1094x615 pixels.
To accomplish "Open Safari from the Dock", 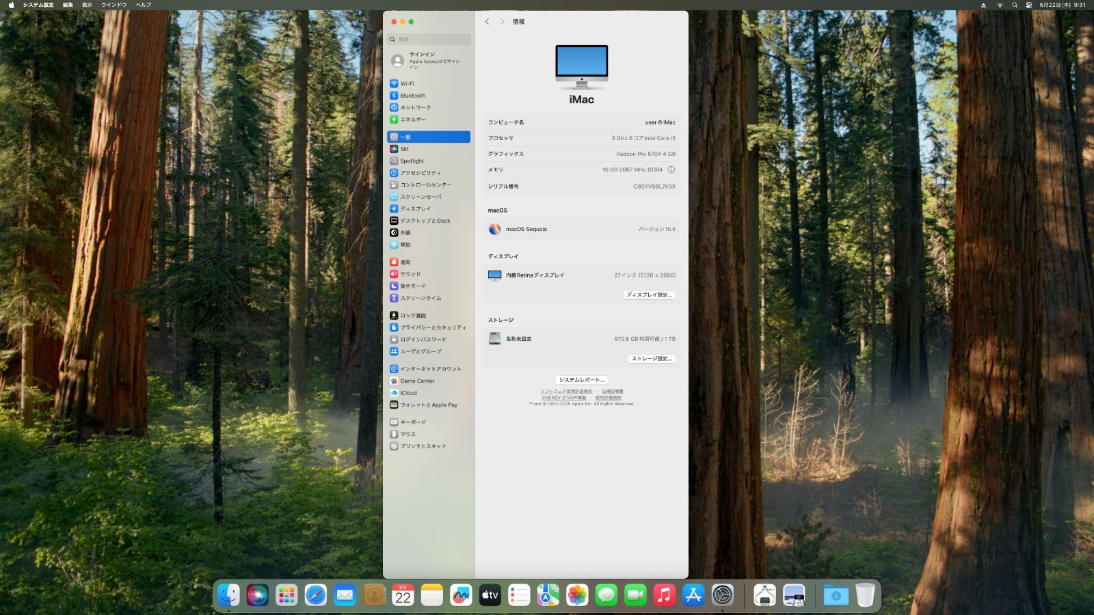I will click(316, 595).
